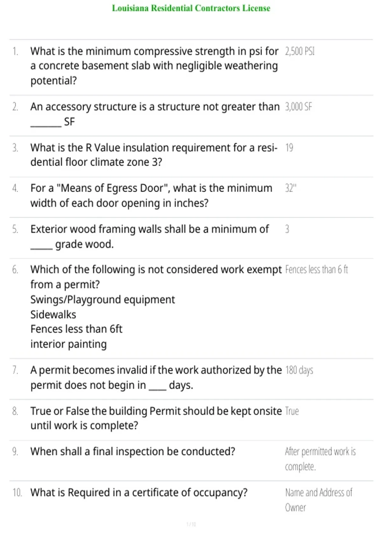Click the True answer for question 8
Image resolution: width=382 pixels, height=542 pixels.
292,411
